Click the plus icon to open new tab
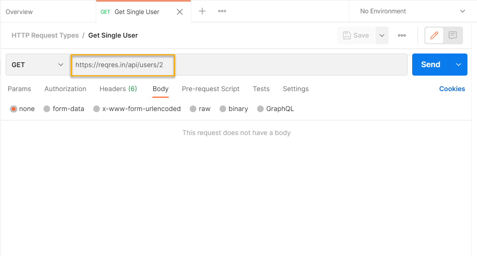The image size is (477, 256). (202, 11)
